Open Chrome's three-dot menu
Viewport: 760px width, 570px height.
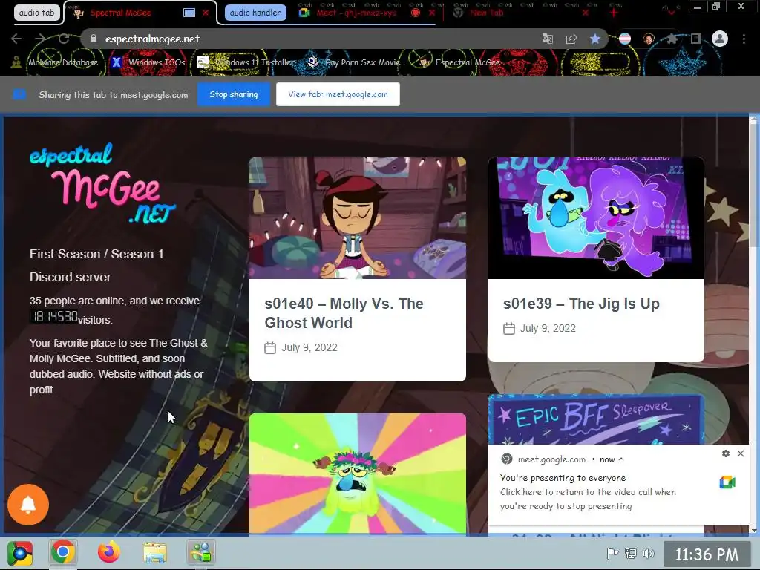(x=744, y=39)
